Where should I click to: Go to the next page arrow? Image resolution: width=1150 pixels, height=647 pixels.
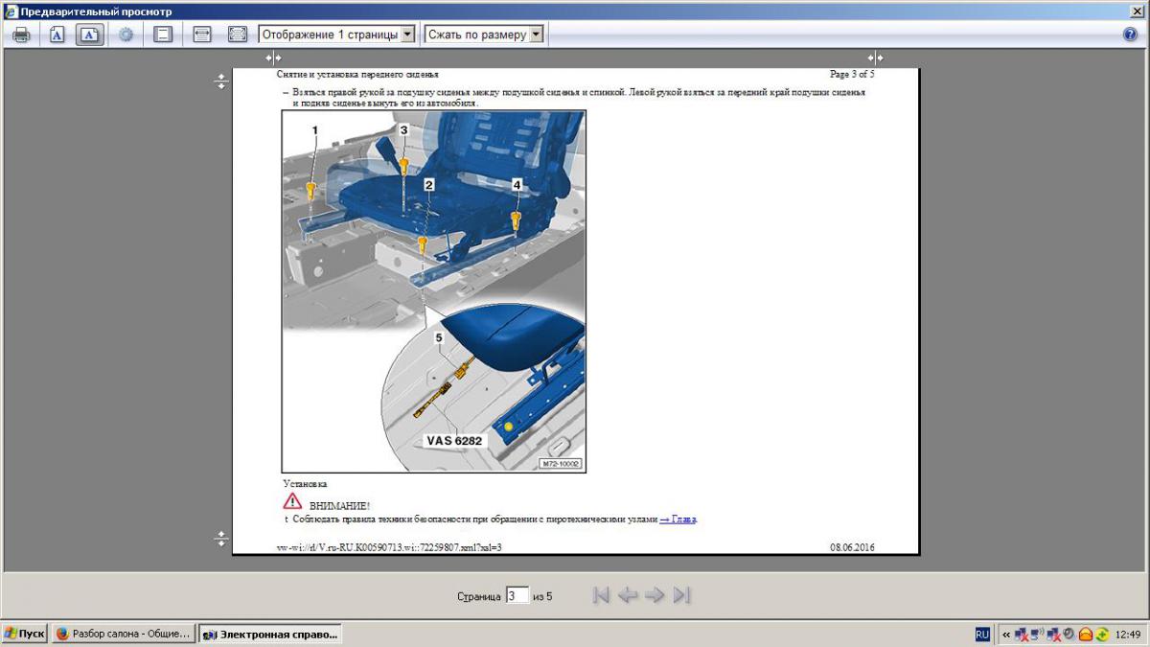point(655,595)
